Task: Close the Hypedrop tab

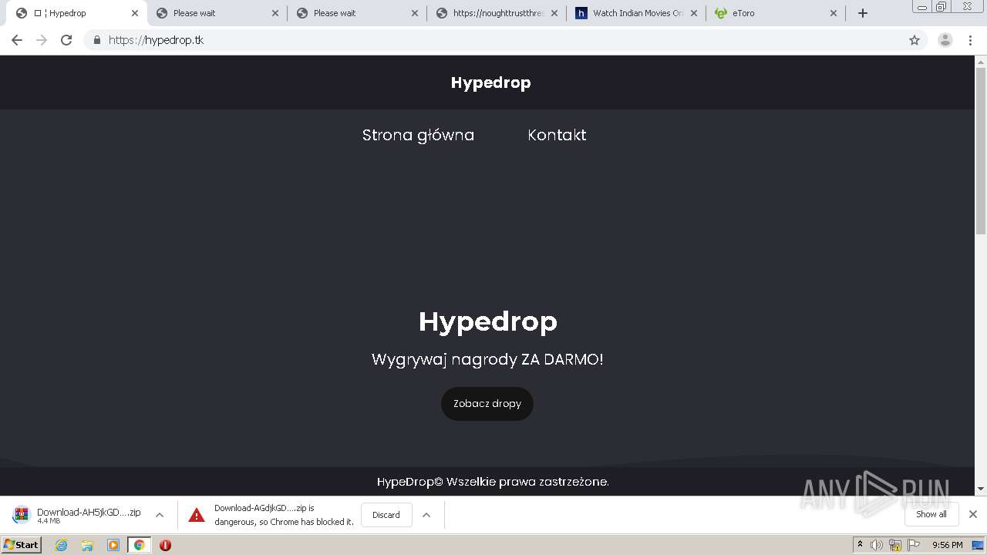Action: tap(134, 13)
